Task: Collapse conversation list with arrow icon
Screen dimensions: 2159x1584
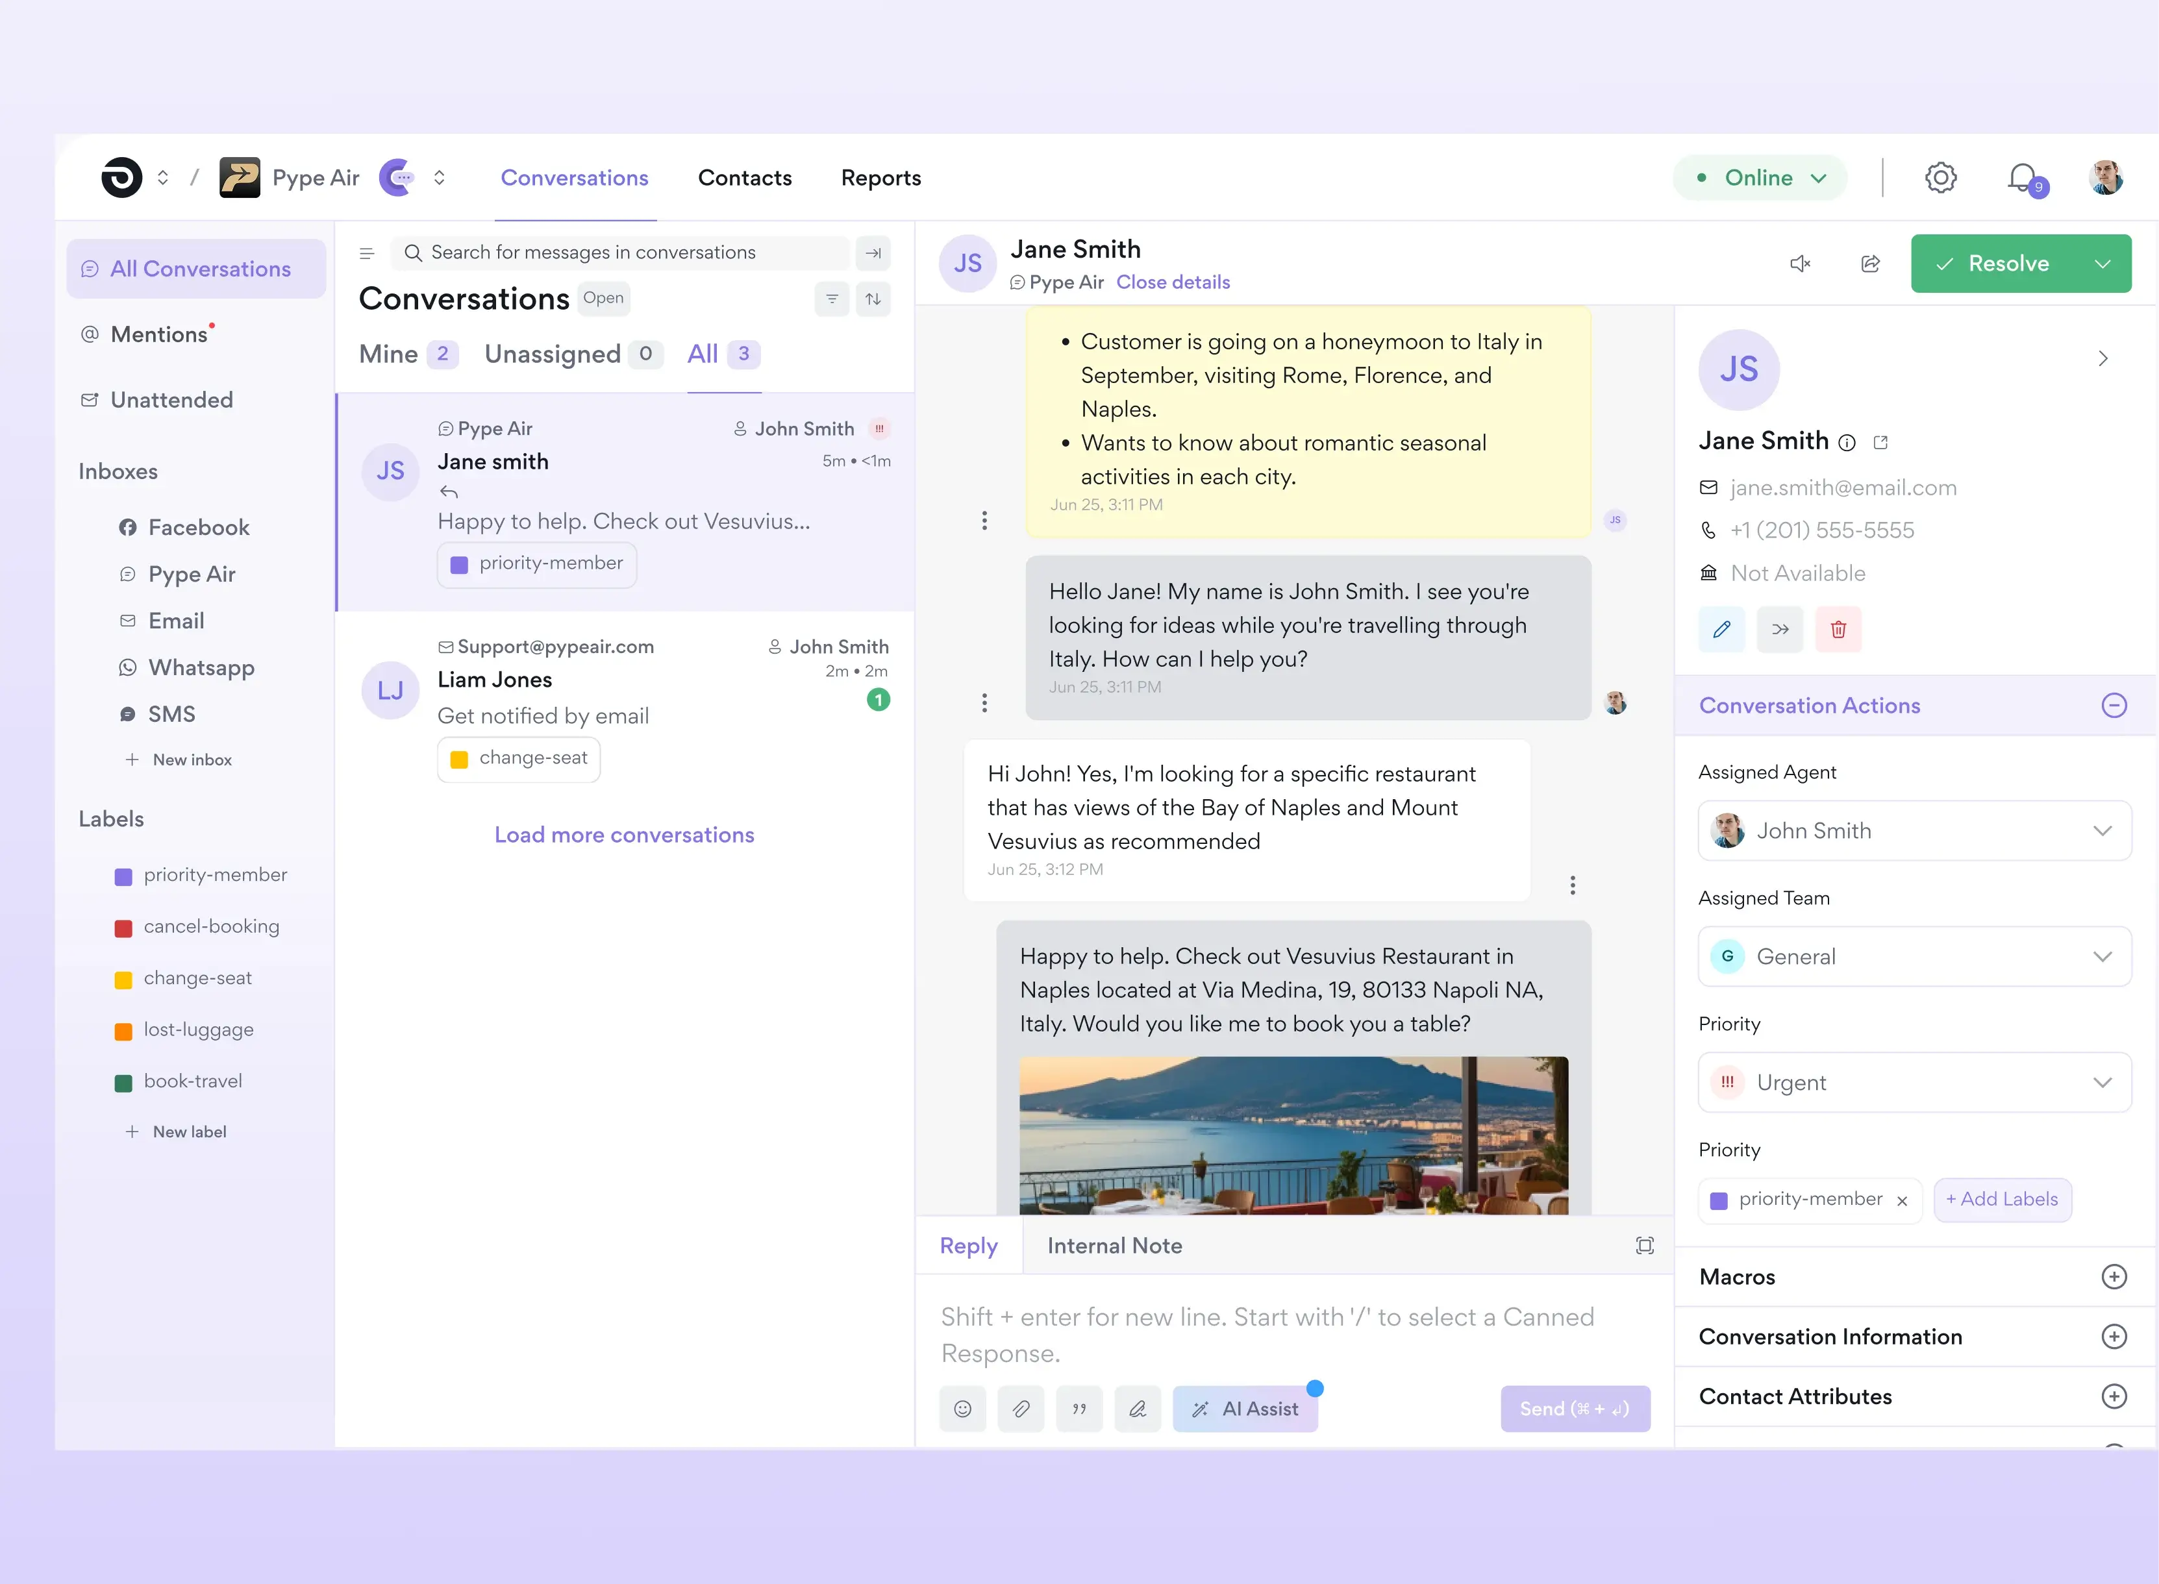Action: [873, 253]
